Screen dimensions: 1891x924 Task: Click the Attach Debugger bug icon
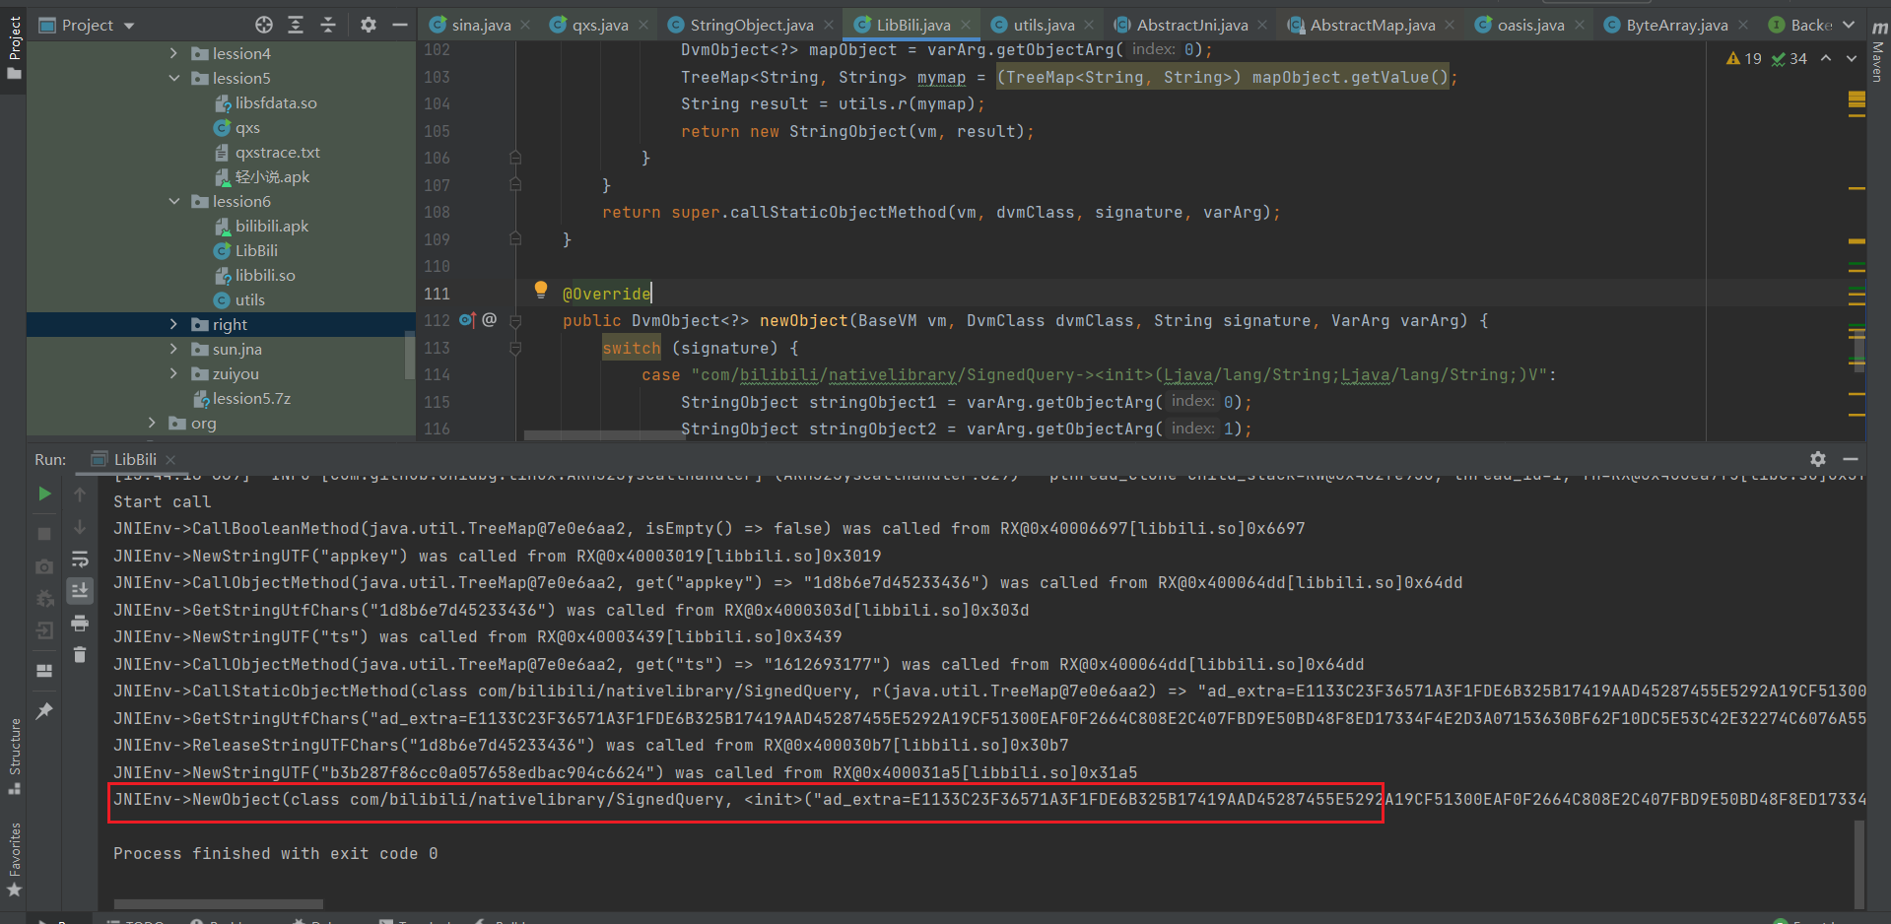[x=44, y=598]
